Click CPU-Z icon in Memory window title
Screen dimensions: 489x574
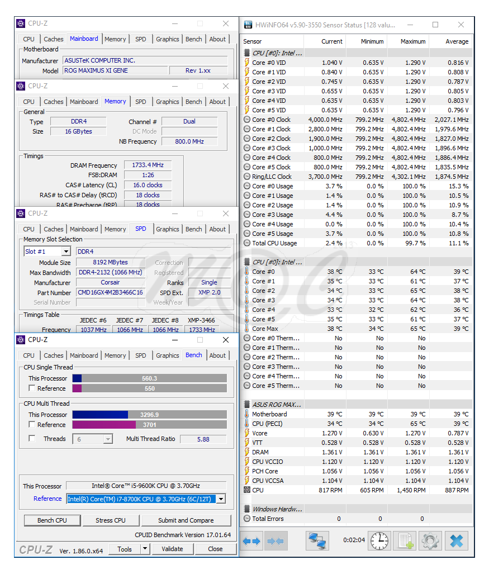[x=21, y=86]
